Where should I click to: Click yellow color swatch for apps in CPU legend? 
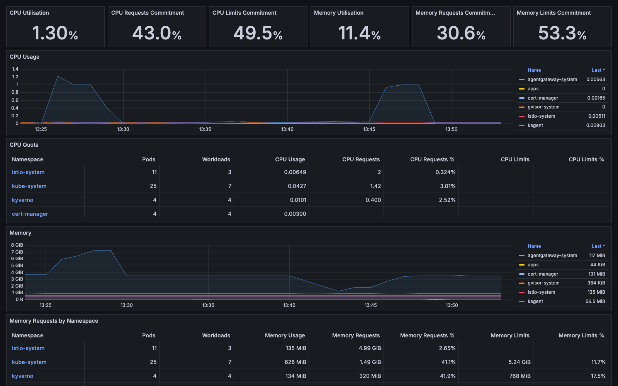pos(522,89)
